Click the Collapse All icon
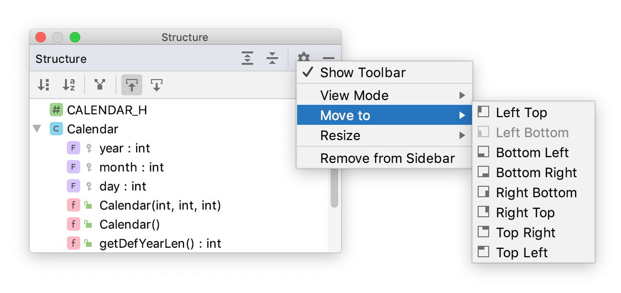 point(271,58)
